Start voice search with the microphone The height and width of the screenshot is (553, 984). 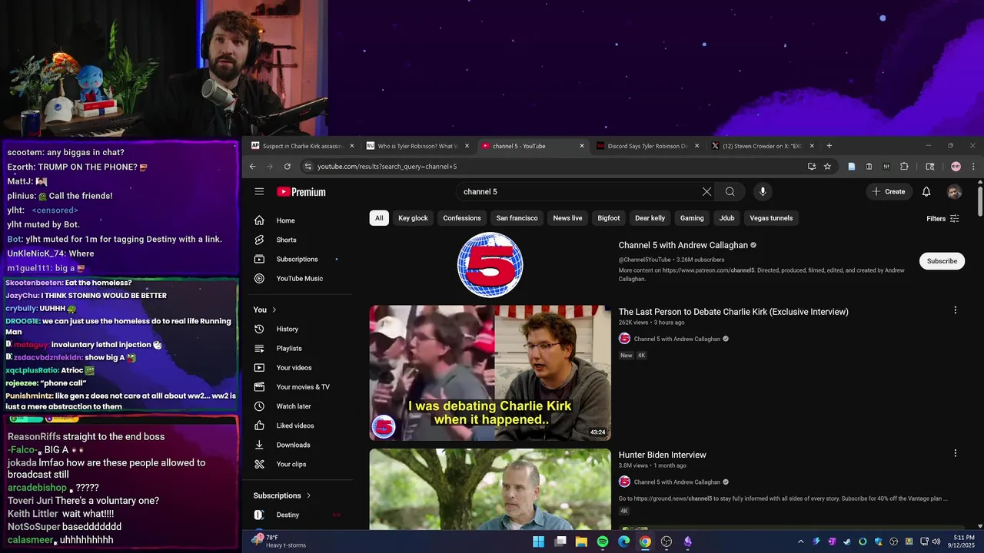coord(763,191)
